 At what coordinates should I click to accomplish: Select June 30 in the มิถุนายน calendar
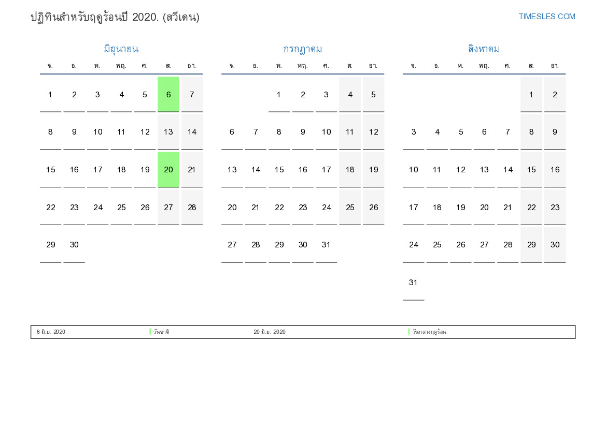pos(74,245)
